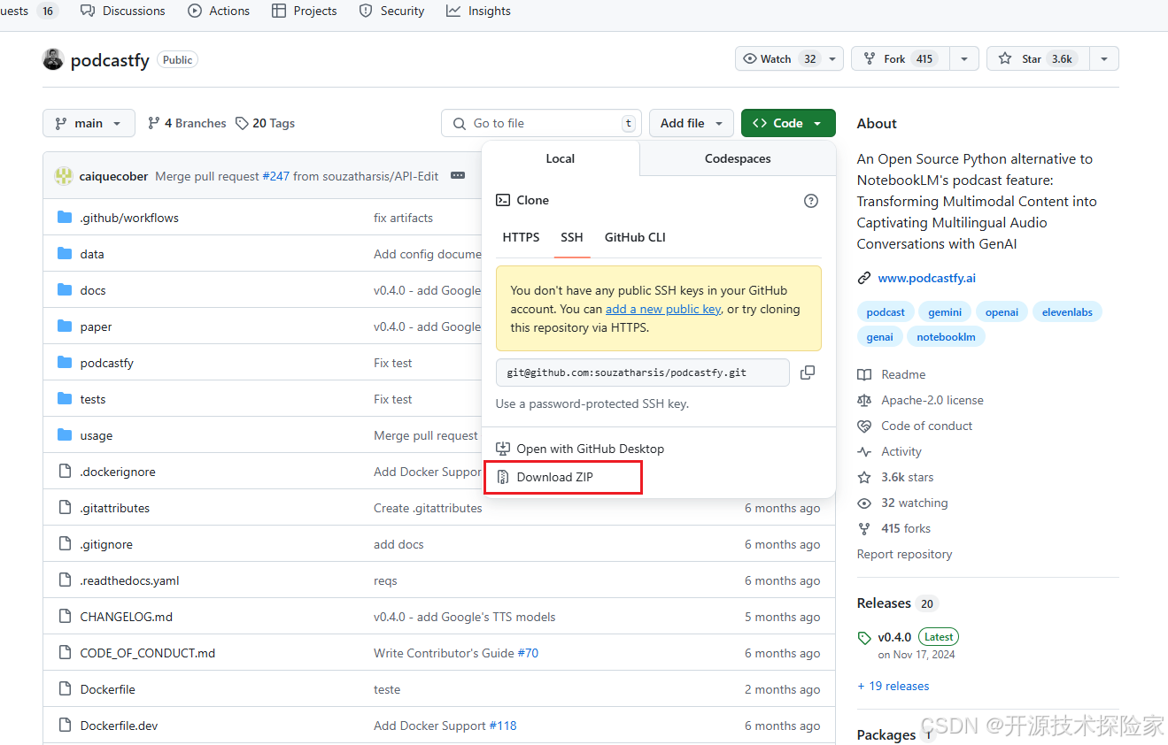Open with GitHub Desktop
Screen dimensions: 1168x745
[x=590, y=449]
